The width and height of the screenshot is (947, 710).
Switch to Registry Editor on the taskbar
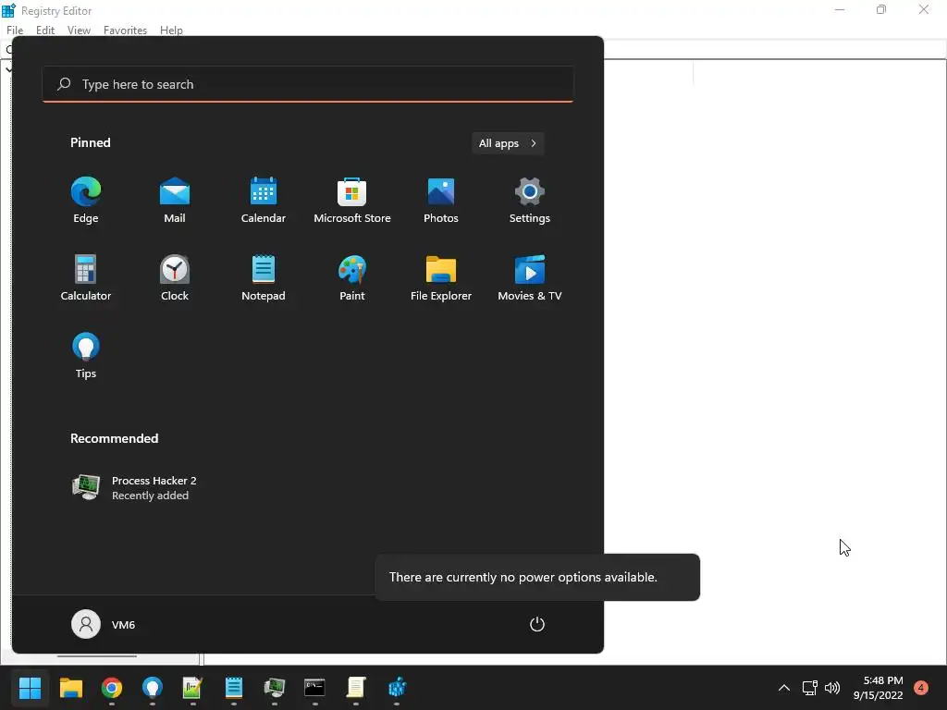(396, 688)
